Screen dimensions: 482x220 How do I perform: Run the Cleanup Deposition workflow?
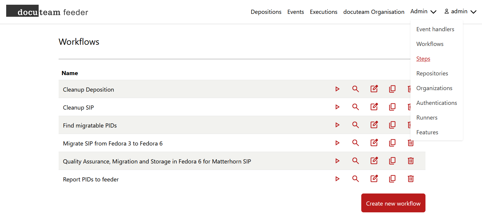337,89
